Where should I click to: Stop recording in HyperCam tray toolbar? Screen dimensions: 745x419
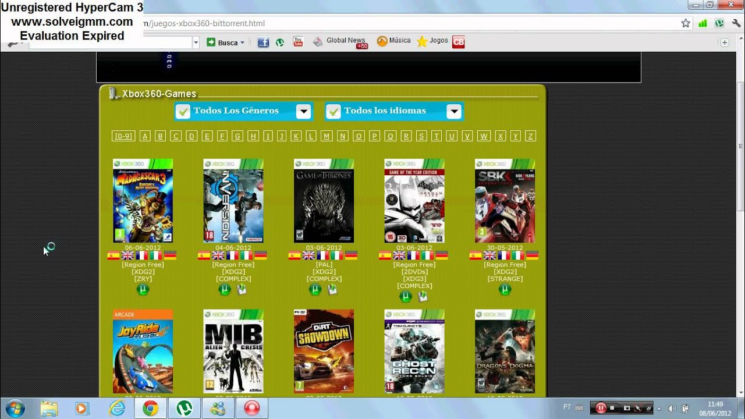pyautogui.click(x=612, y=408)
